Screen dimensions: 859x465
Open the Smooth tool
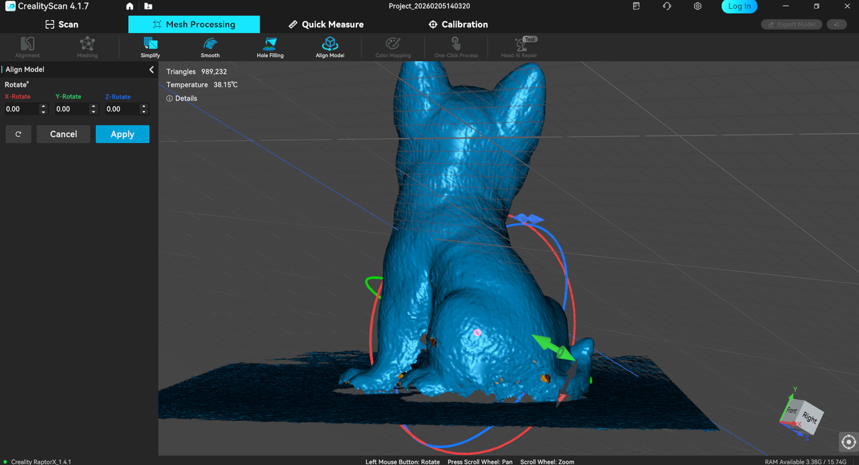pyautogui.click(x=210, y=46)
